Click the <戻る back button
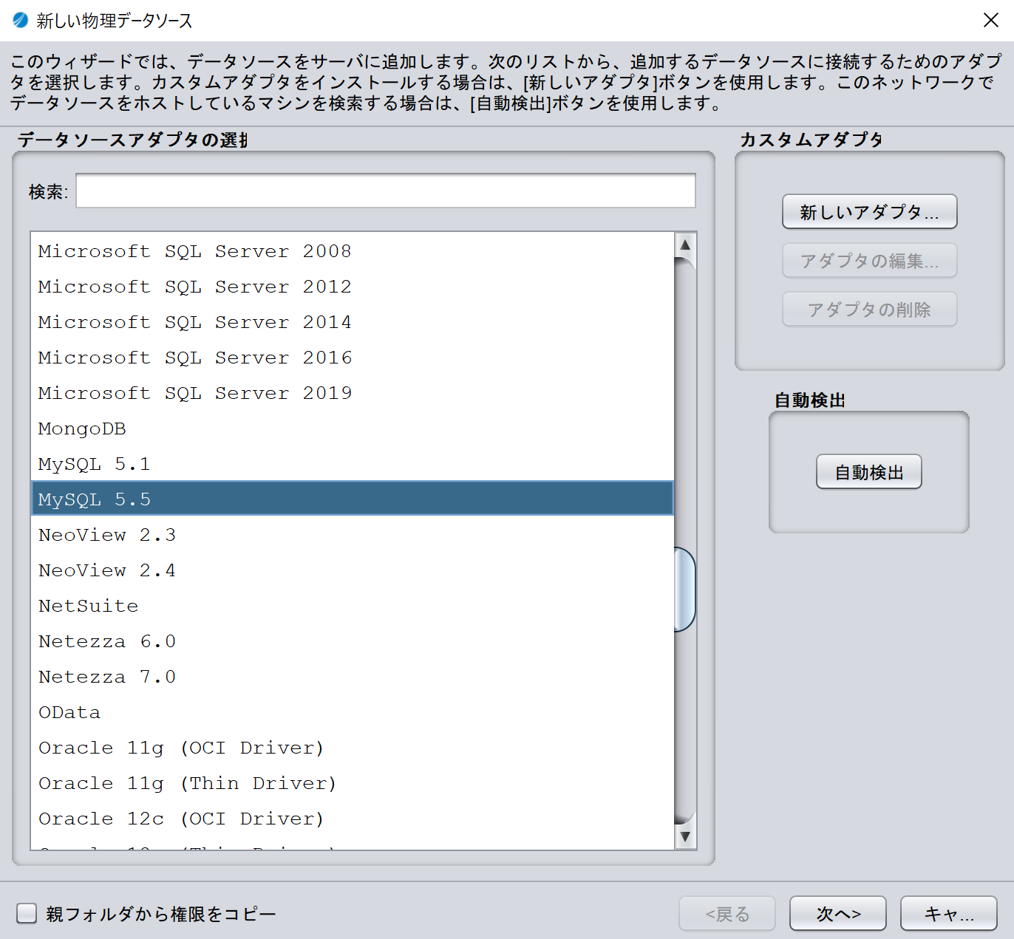Screen dimensions: 1014x939 (727, 914)
